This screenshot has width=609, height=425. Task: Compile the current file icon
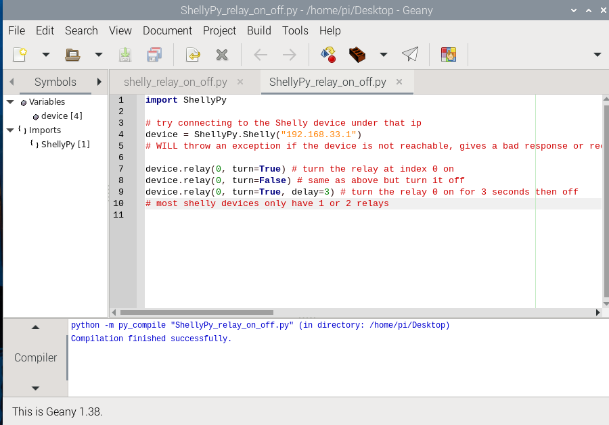328,55
